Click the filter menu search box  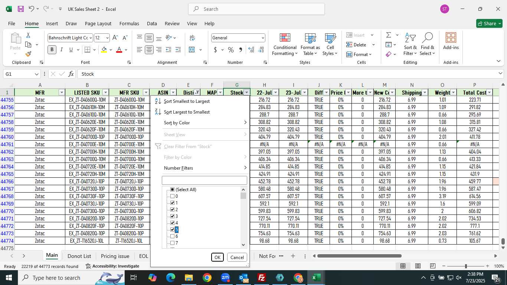205,180
